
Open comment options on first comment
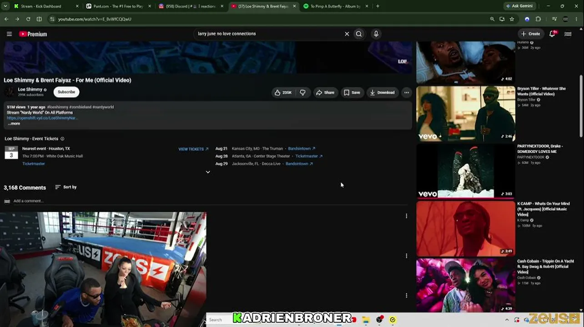407,216
